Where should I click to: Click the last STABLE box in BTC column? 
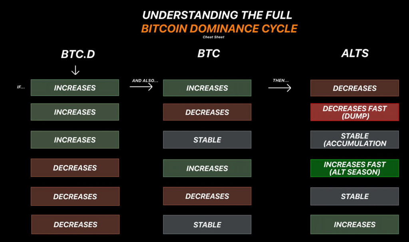click(207, 224)
